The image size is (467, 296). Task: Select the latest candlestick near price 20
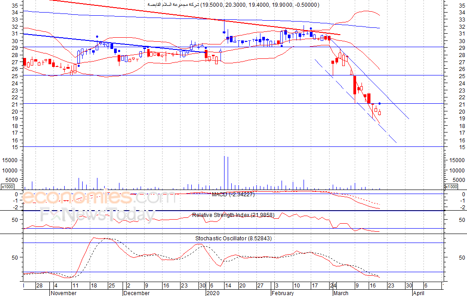(x=379, y=112)
